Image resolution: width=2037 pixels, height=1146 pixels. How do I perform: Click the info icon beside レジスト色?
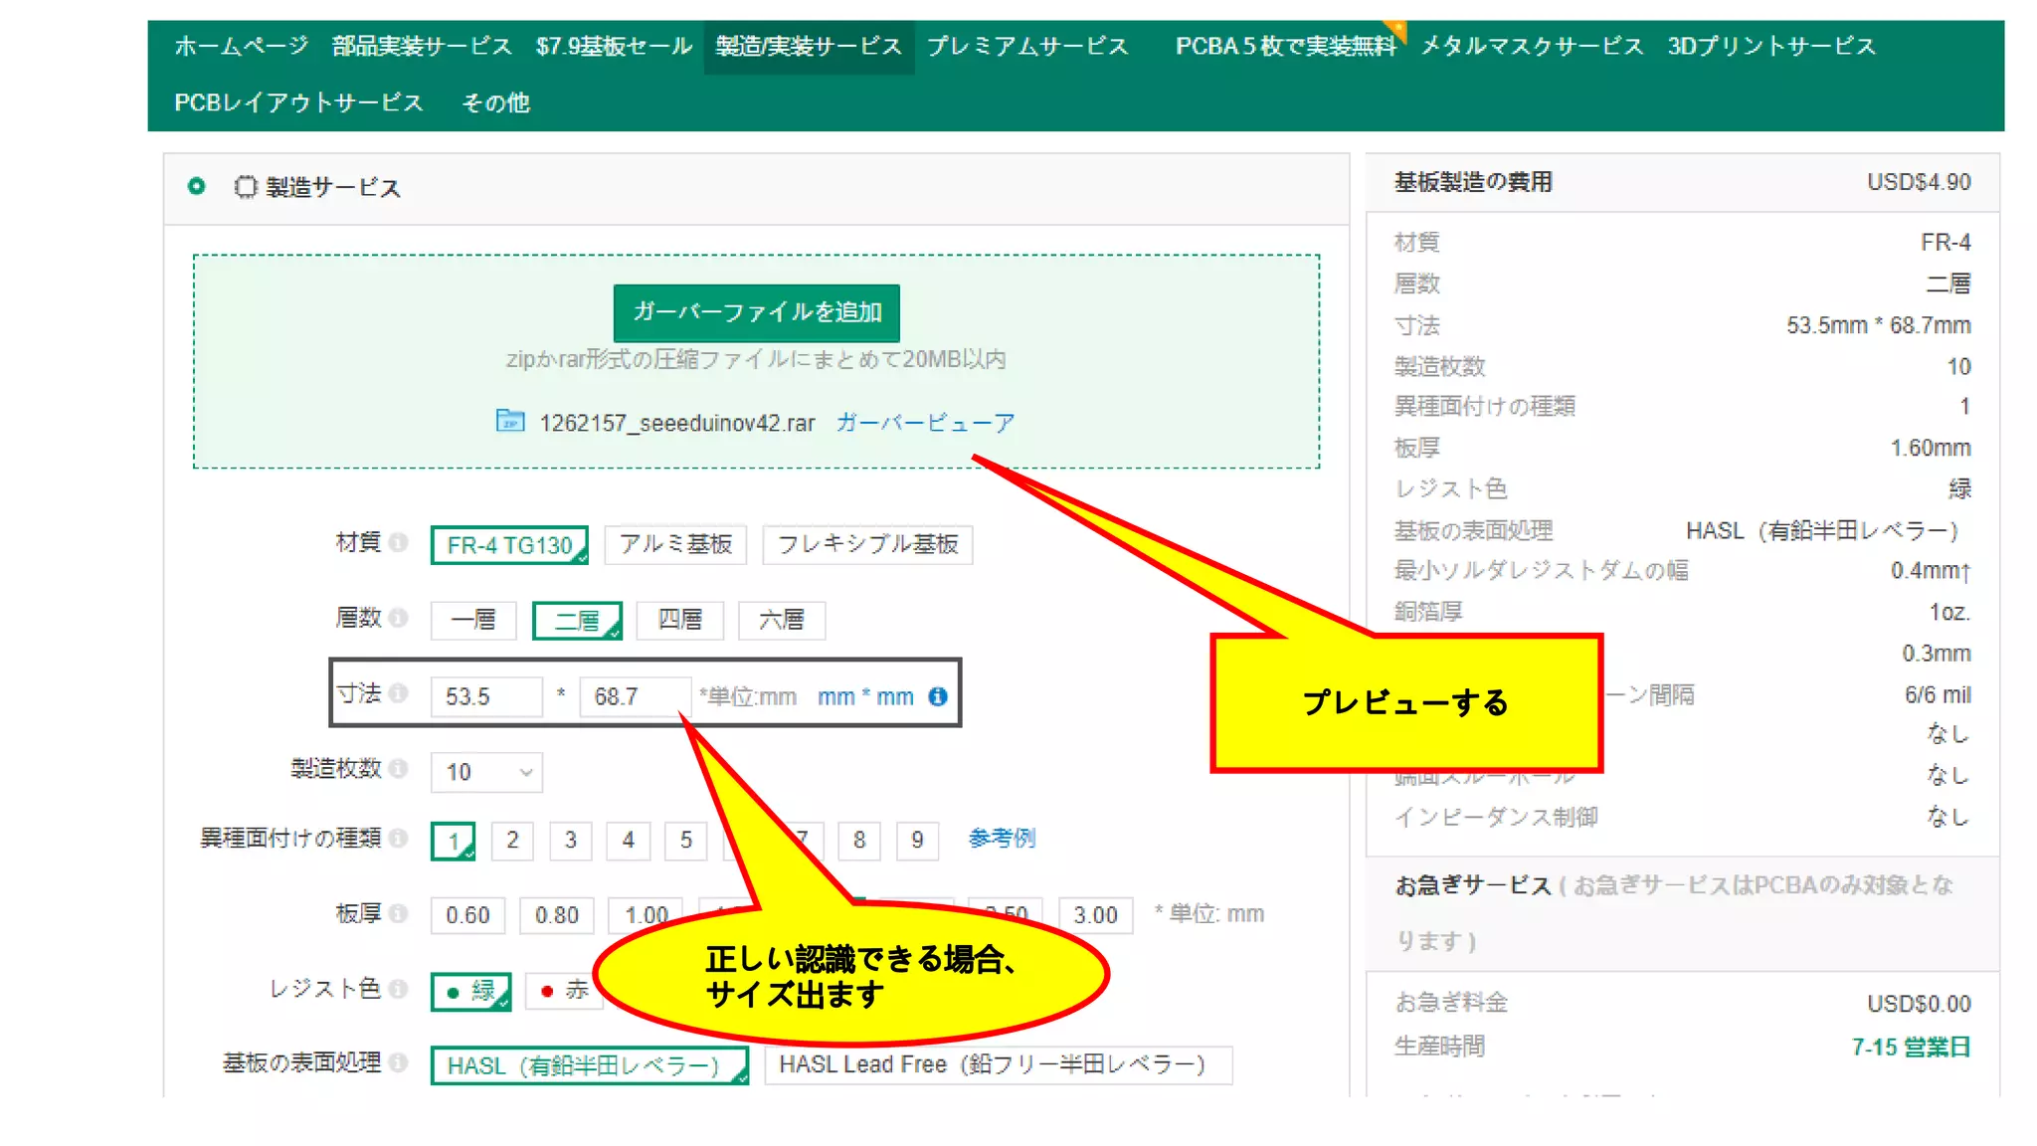click(399, 989)
